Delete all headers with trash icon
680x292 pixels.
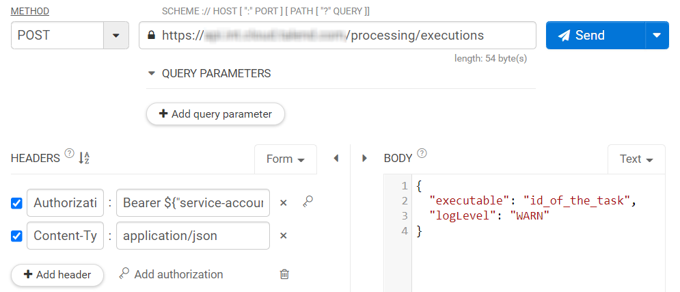coord(284,274)
